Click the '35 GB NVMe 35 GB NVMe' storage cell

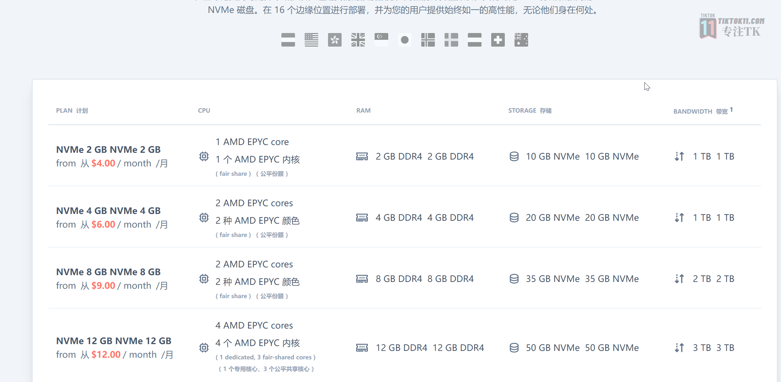point(582,279)
